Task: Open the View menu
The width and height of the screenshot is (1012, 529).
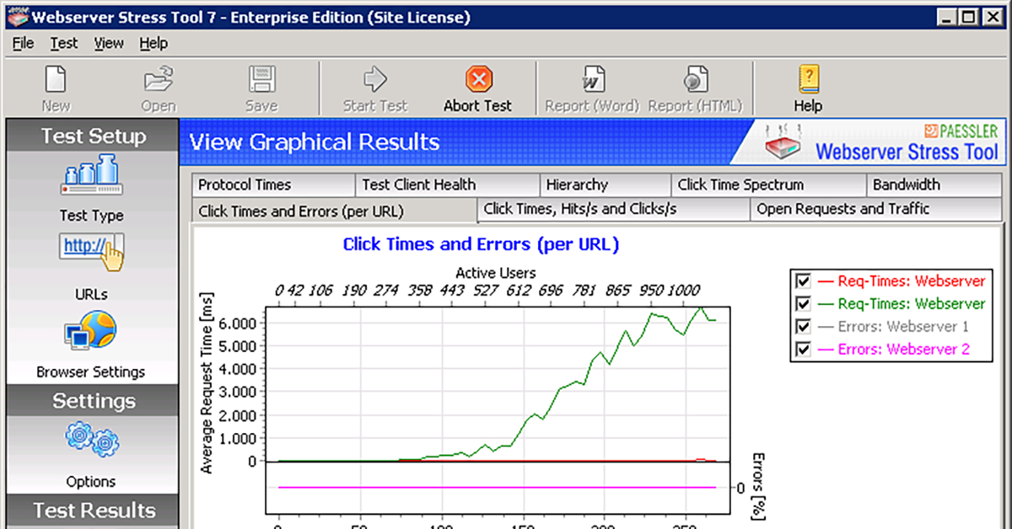Action: 109,44
